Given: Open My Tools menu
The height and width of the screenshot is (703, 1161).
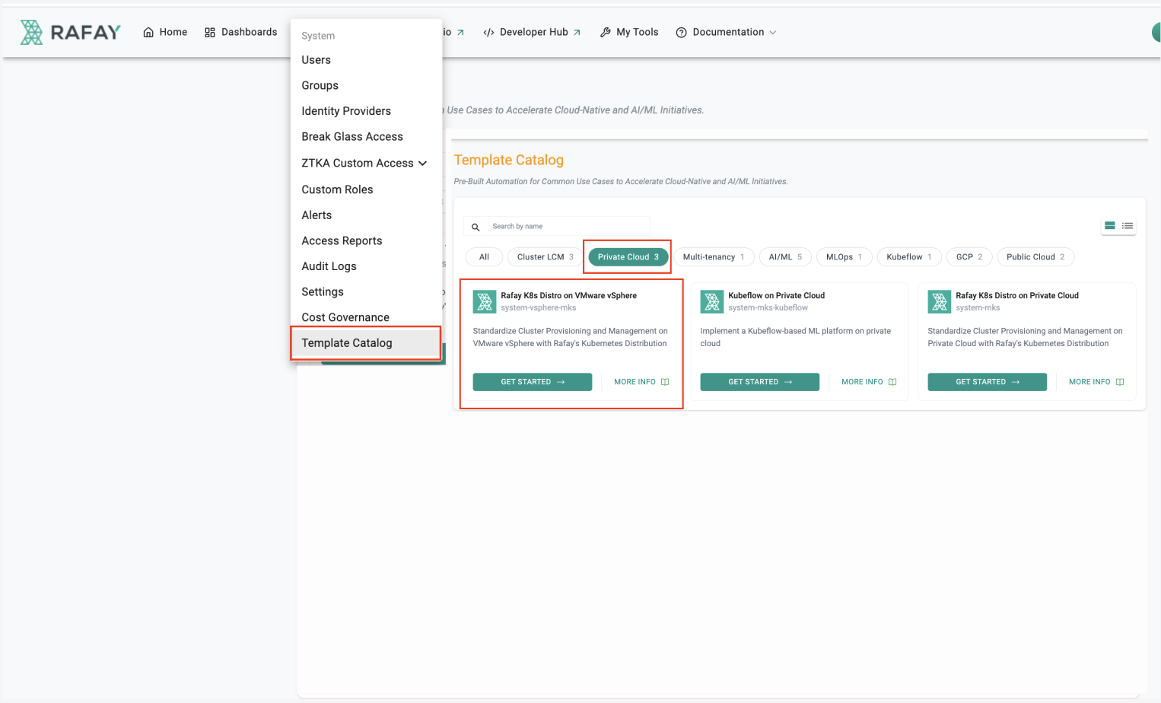Looking at the screenshot, I should (629, 32).
